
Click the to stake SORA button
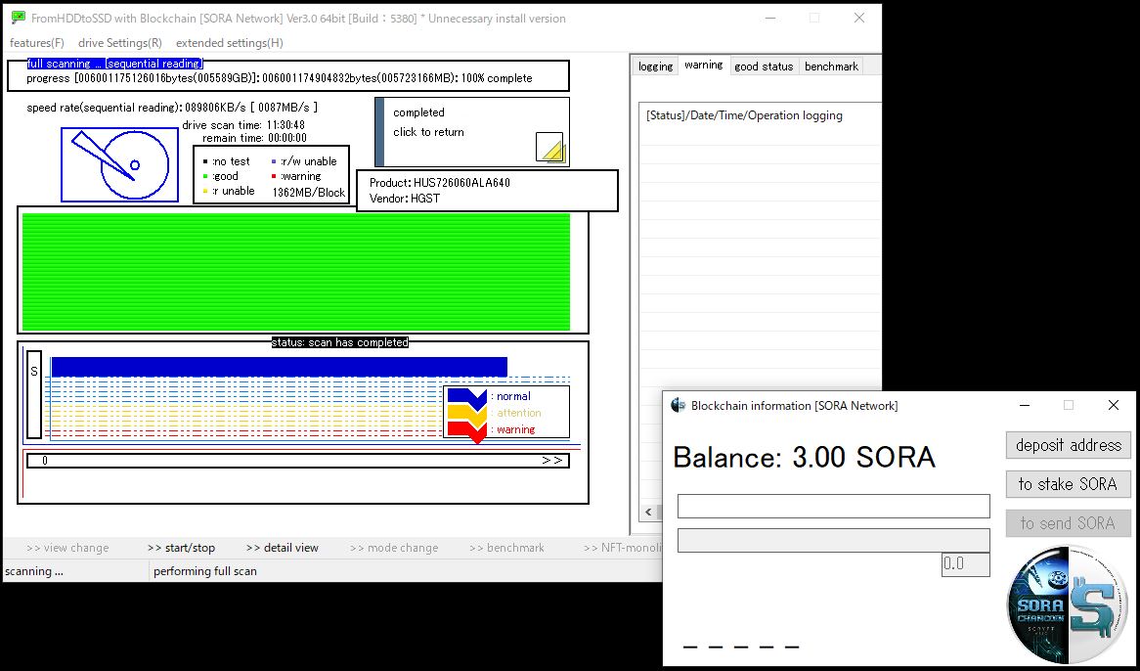(x=1068, y=484)
